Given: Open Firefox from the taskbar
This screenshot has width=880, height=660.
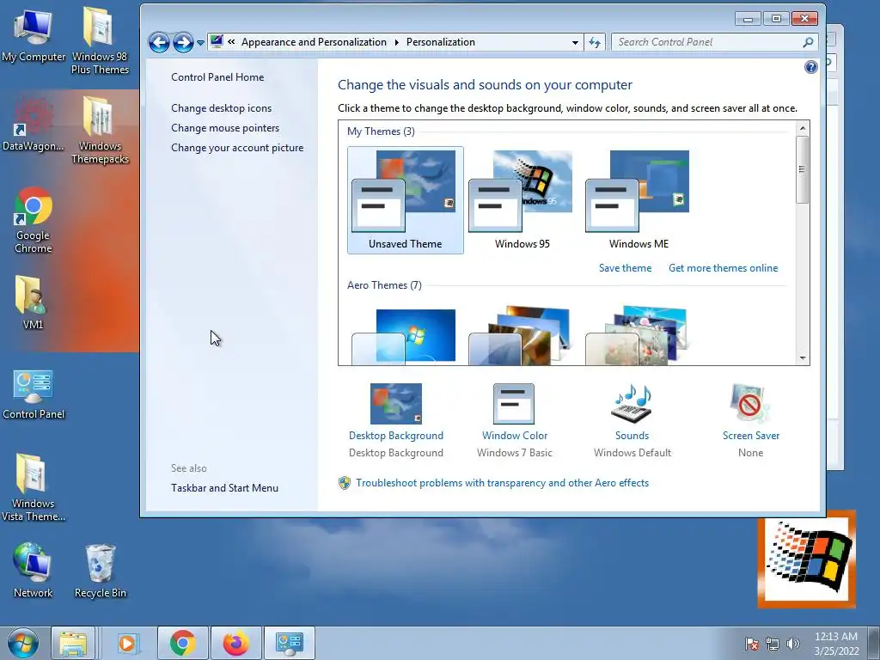Looking at the screenshot, I should (235, 643).
